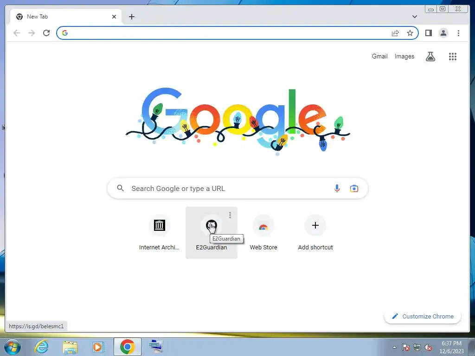Screen dimensions: 475x356
Task: Bookmark this tab with star icon
Action: click(410, 33)
